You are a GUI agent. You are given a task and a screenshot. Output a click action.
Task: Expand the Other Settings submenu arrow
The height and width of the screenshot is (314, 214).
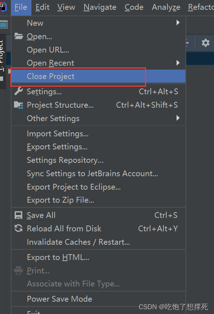click(178, 118)
